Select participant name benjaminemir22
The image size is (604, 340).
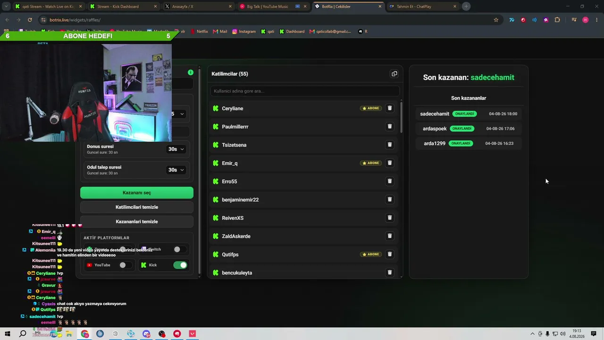[x=240, y=200]
